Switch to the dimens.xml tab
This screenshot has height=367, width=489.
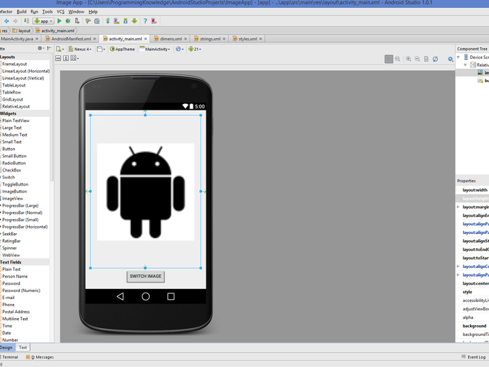[171, 39]
